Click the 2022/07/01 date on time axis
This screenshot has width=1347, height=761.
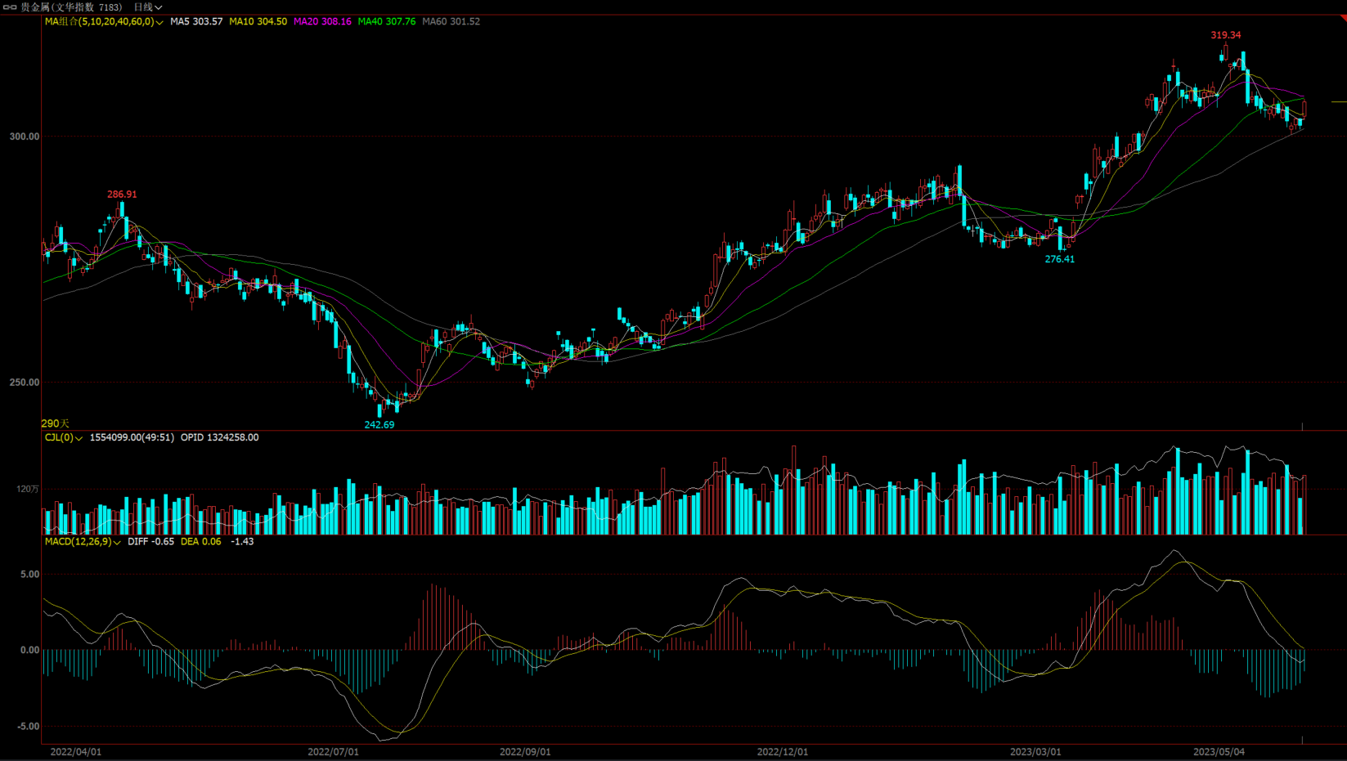click(x=333, y=751)
